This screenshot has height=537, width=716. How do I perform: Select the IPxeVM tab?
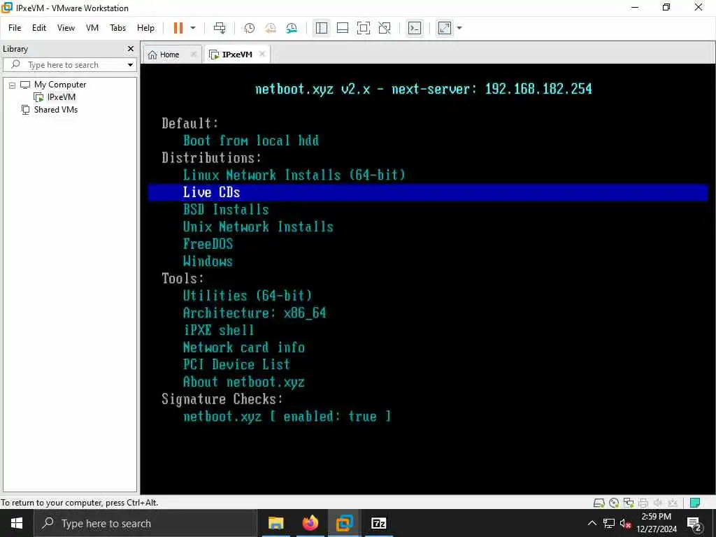pyautogui.click(x=232, y=55)
